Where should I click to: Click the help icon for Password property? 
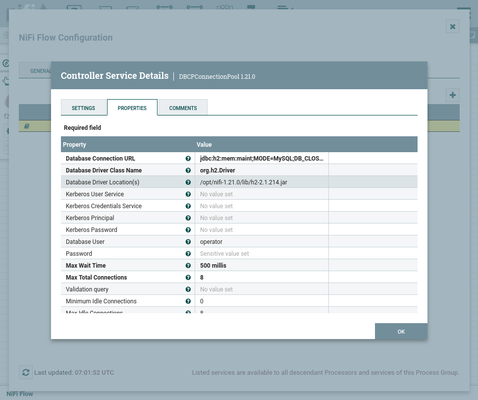[x=188, y=254]
